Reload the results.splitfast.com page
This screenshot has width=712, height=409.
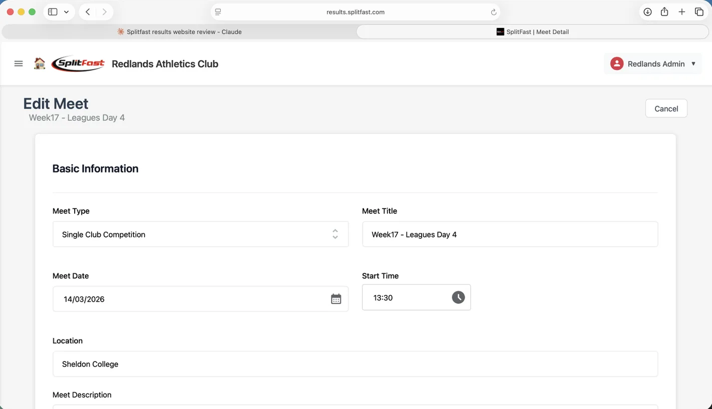click(x=493, y=12)
